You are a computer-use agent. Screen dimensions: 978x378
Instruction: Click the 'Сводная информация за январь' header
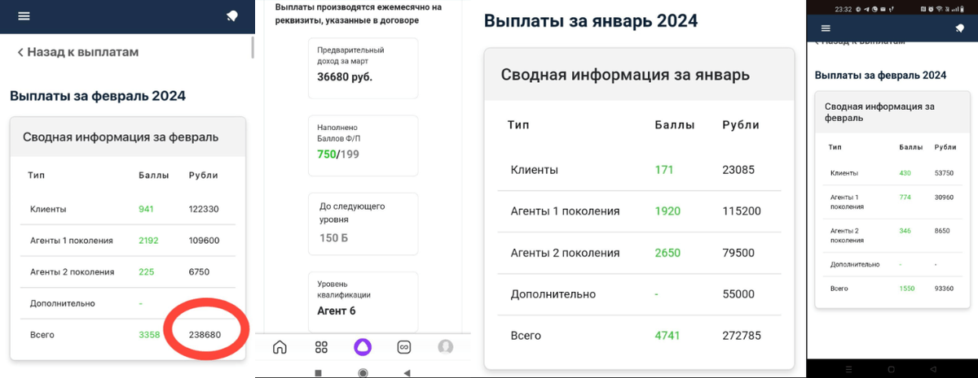click(x=639, y=75)
